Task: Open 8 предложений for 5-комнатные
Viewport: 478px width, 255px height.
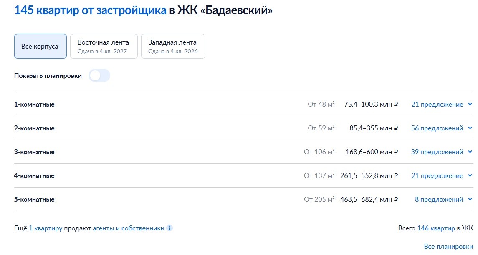Action: (x=439, y=199)
